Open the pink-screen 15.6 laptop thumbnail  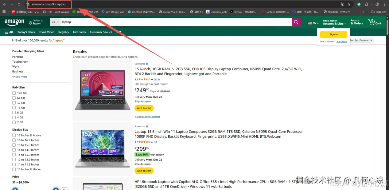click(103, 90)
